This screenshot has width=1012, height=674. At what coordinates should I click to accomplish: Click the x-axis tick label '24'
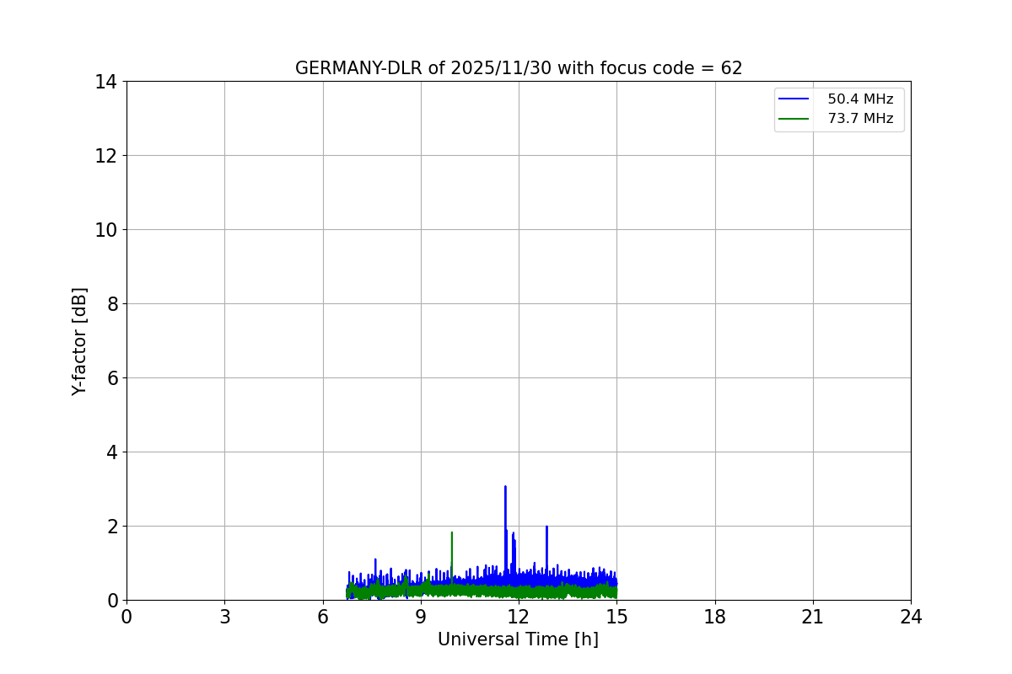911,617
